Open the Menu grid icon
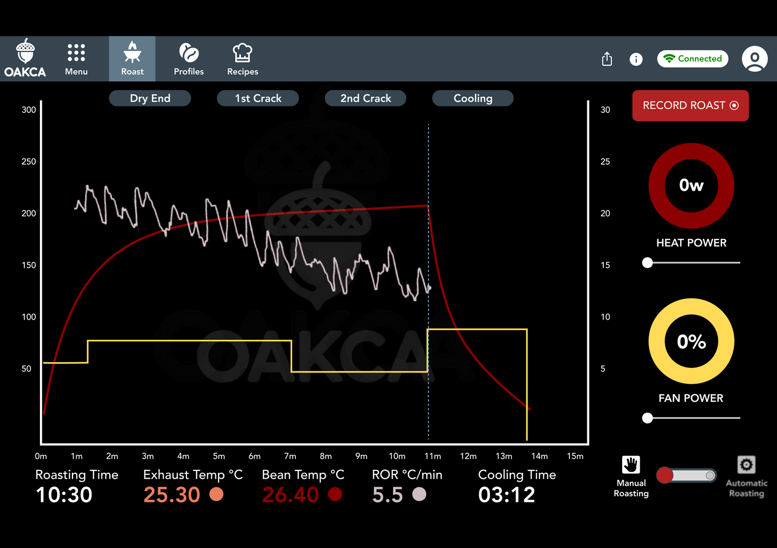The height and width of the screenshot is (548, 777). pyautogui.click(x=76, y=53)
